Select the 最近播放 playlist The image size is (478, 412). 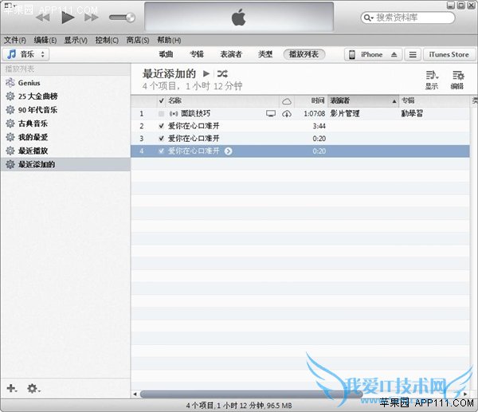click(65, 151)
